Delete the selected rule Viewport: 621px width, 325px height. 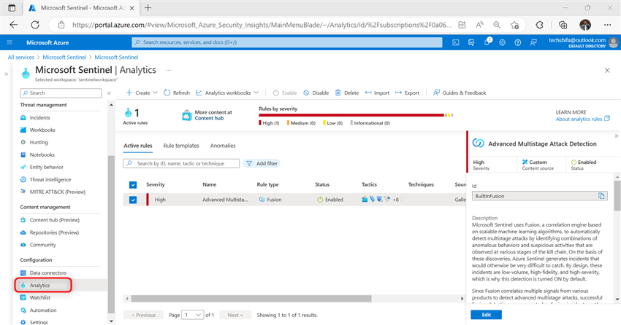click(x=346, y=93)
